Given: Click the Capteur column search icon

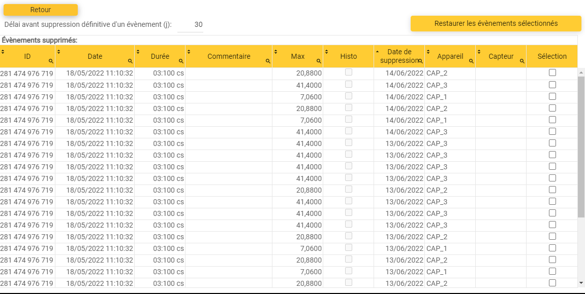Looking at the screenshot, I should (522, 61).
